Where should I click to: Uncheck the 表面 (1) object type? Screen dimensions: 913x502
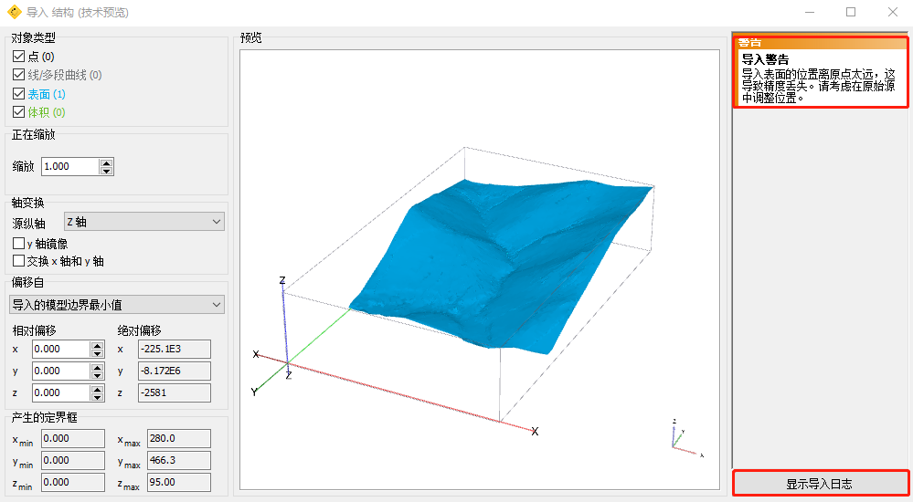coord(19,93)
